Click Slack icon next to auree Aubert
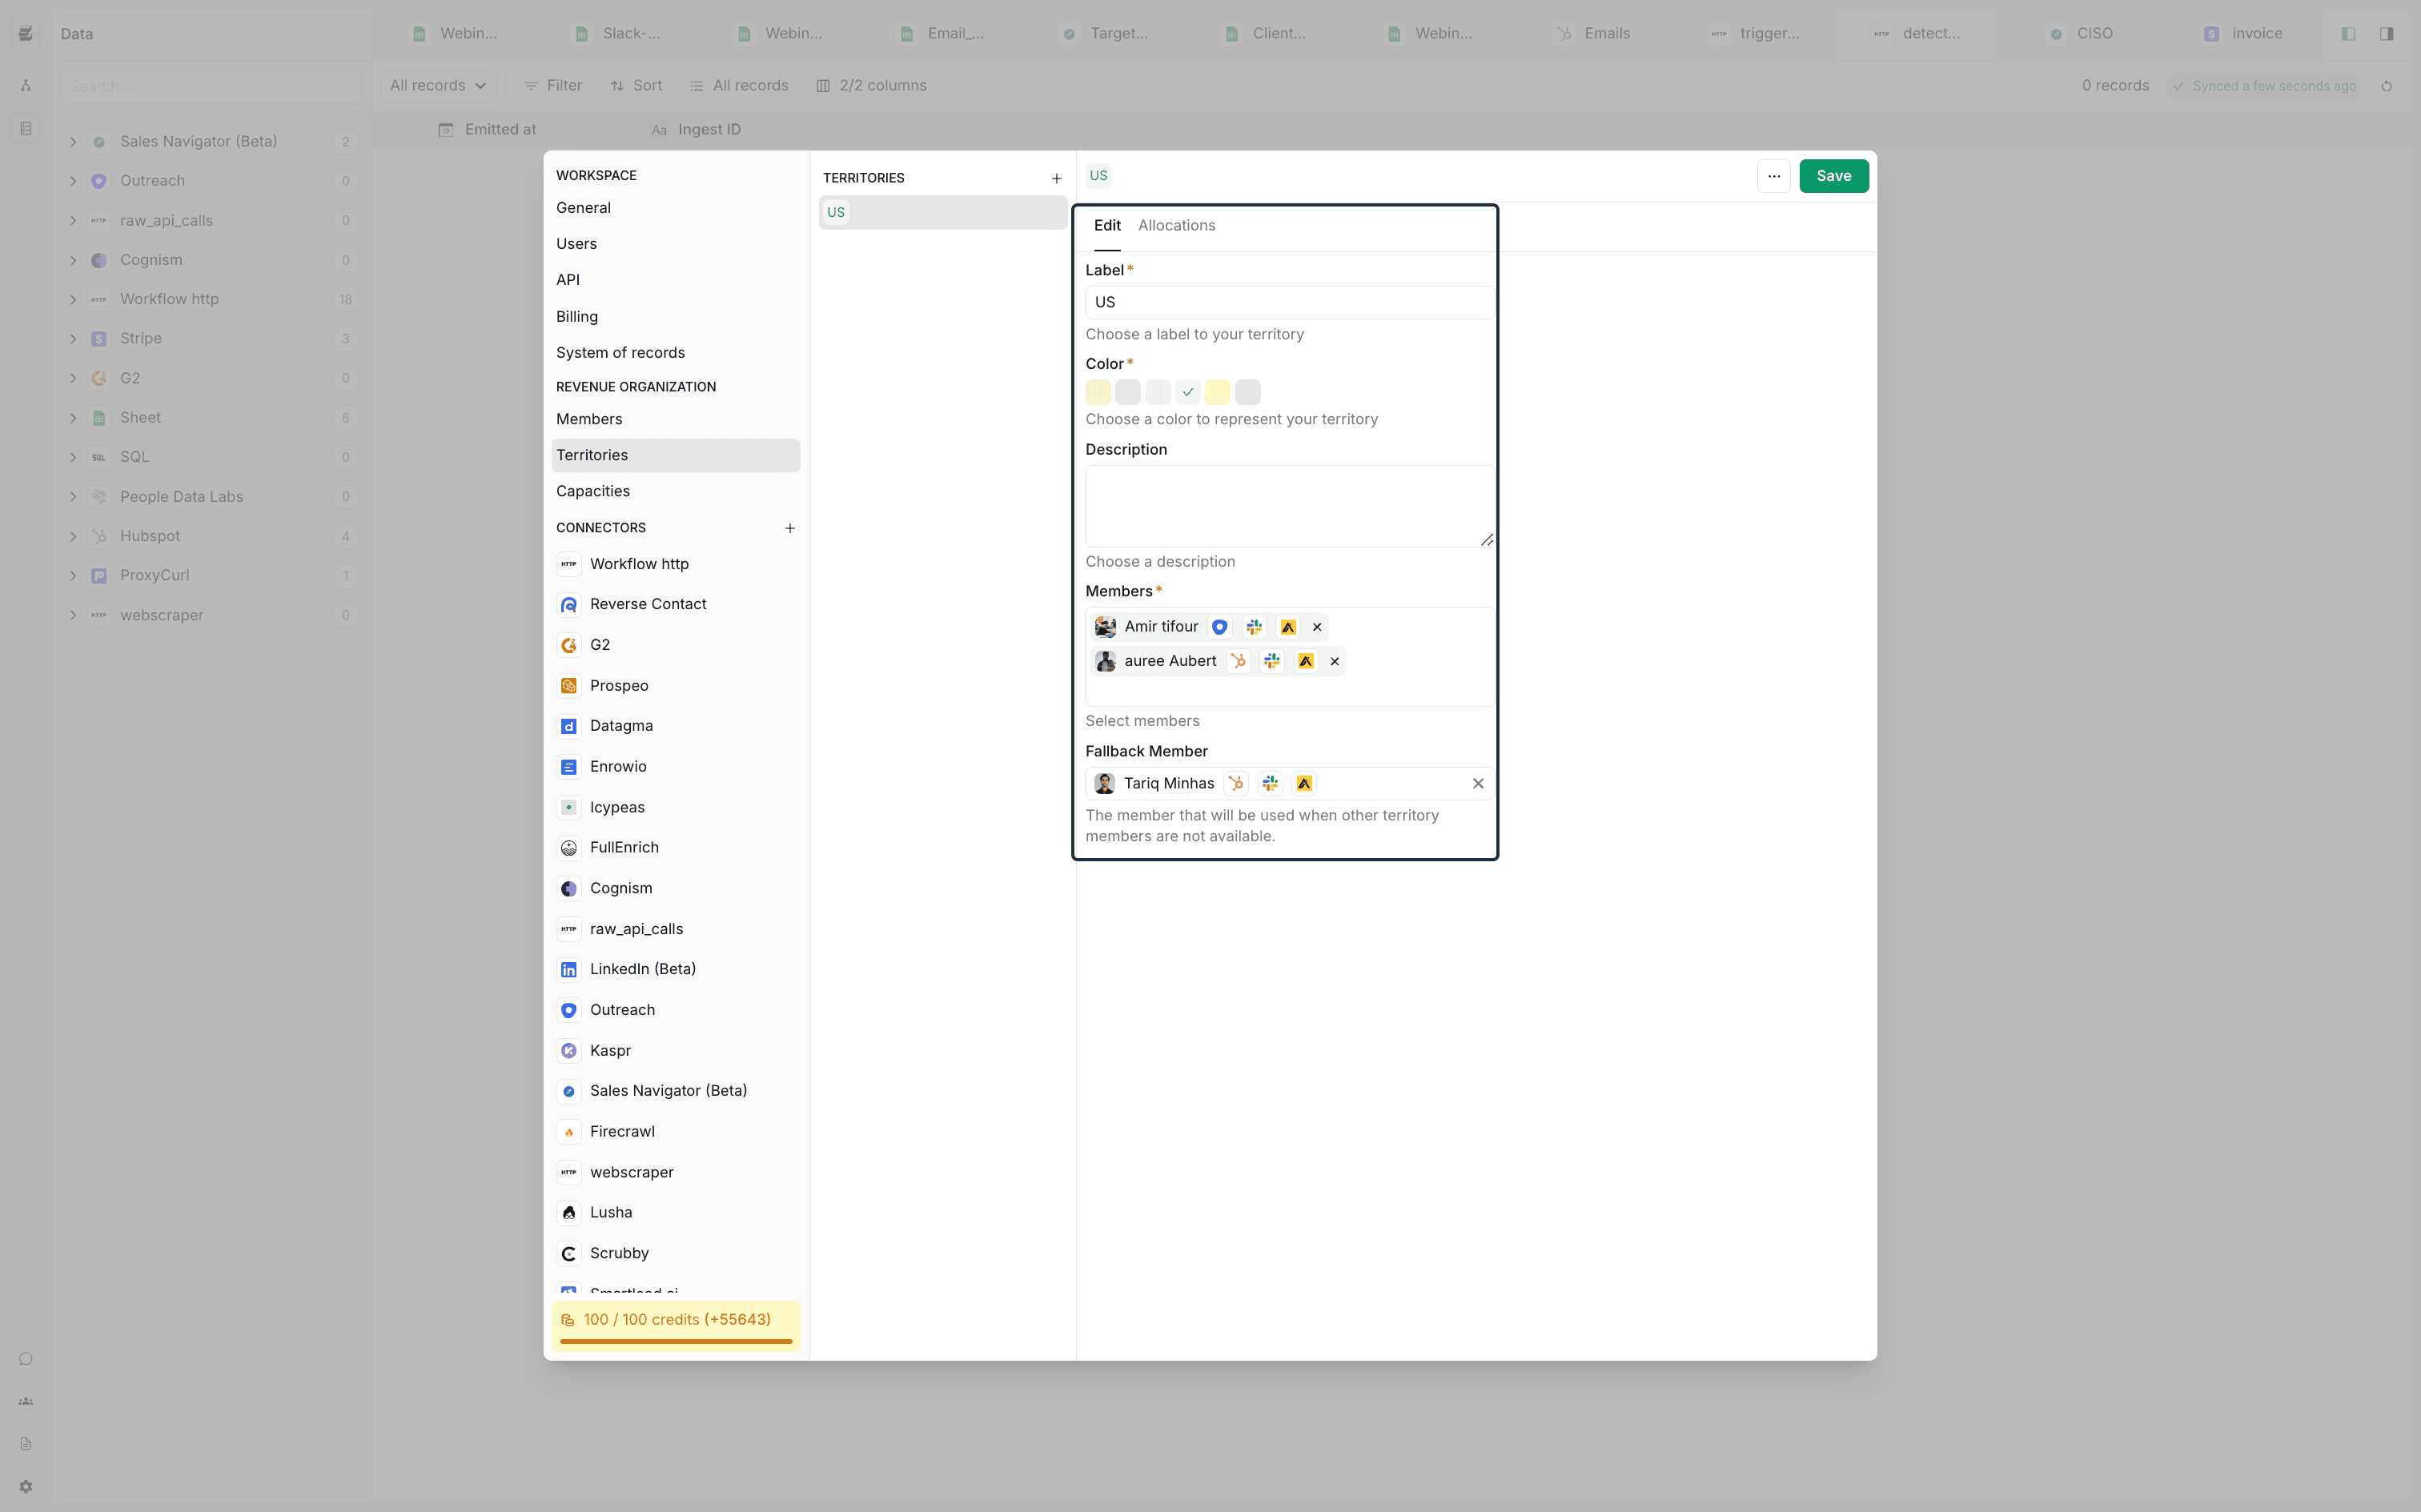The width and height of the screenshot is (2421, 1512). [x=1272, y=661]
